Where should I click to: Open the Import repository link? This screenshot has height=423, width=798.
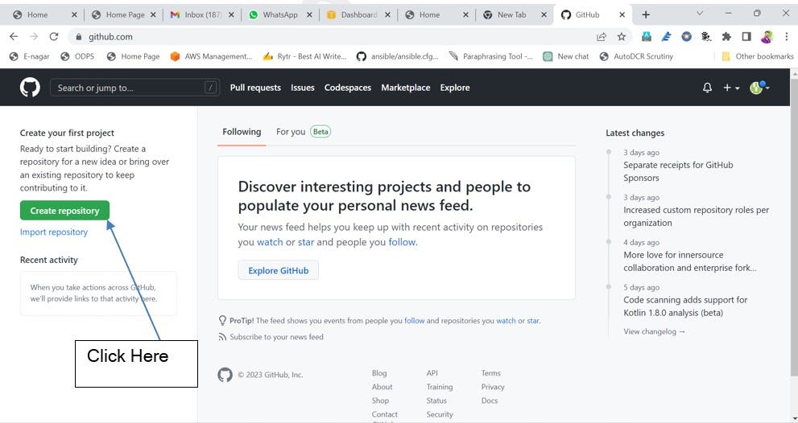(54, 232)
